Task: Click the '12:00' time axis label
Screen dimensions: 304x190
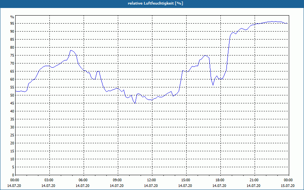Action: 152,180
